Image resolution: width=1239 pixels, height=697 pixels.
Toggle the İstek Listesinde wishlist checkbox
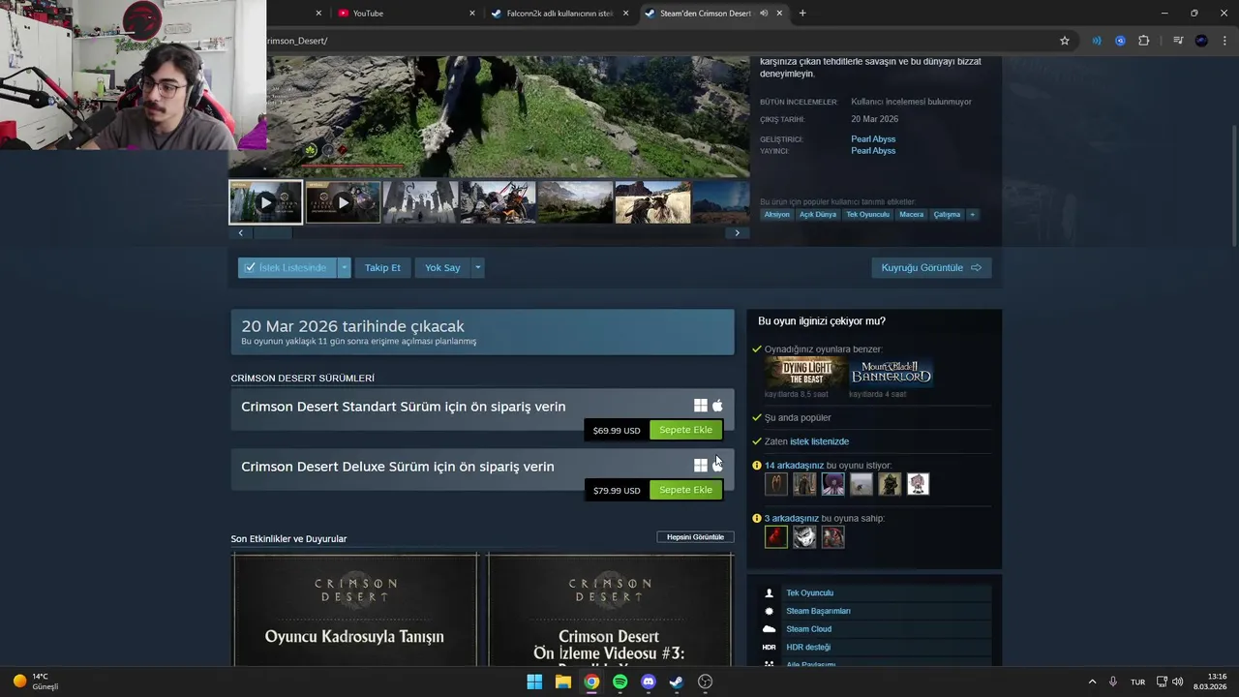pyautogui.click(x=250, y=267)
